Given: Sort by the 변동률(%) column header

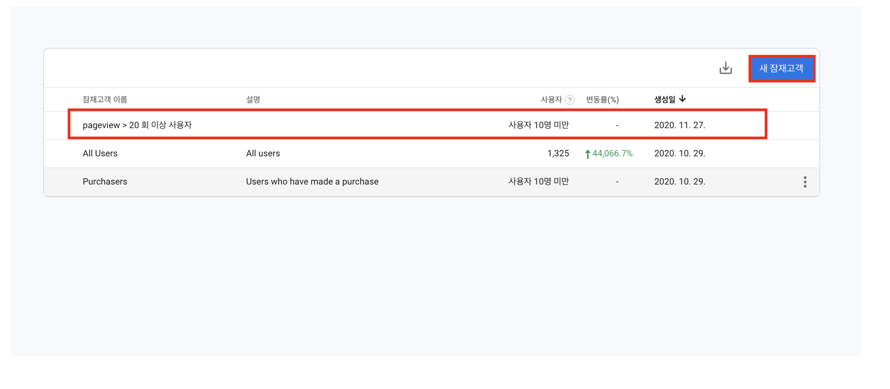Looking at the screenshot, I should (x=602, y=100).
